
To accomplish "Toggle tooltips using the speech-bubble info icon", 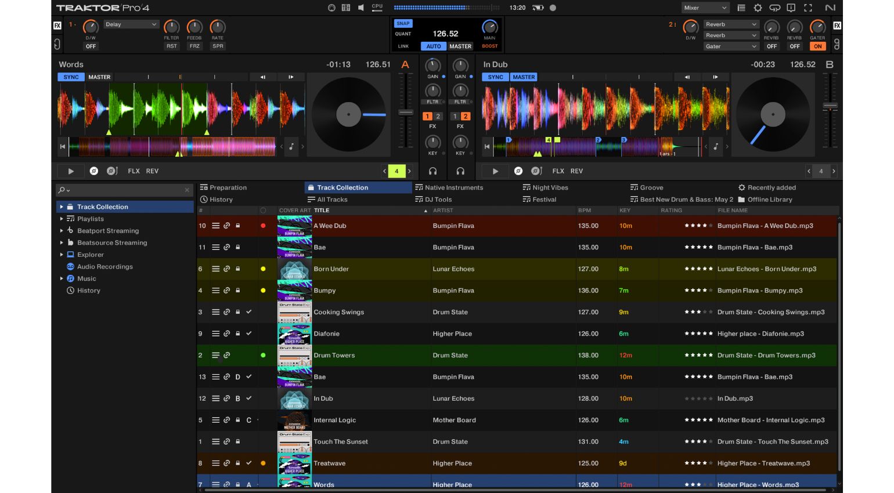I will point(791,8).
